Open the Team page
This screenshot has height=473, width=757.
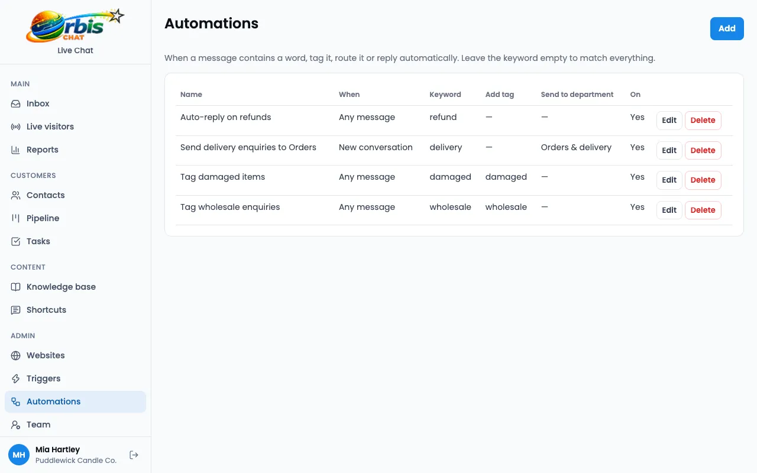(75, 425)
